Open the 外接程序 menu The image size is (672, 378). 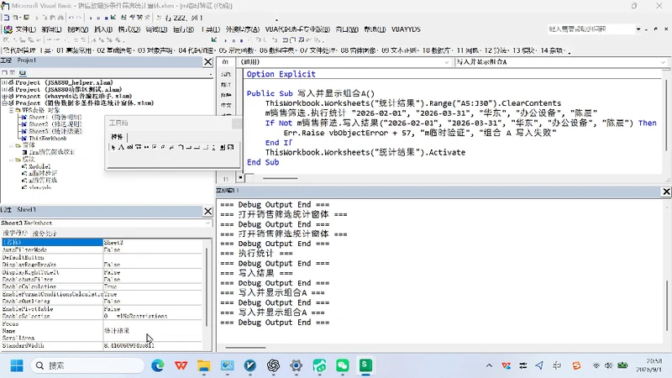click(243, 29)
